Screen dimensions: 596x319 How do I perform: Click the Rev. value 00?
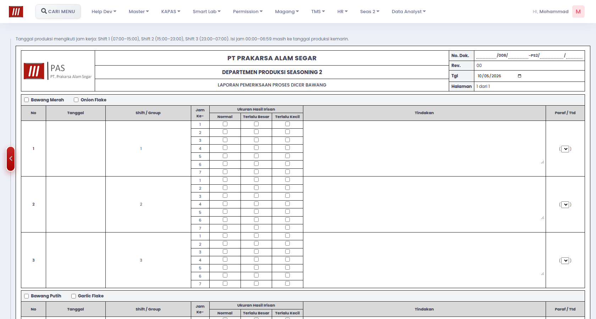(x=479, y=66)
